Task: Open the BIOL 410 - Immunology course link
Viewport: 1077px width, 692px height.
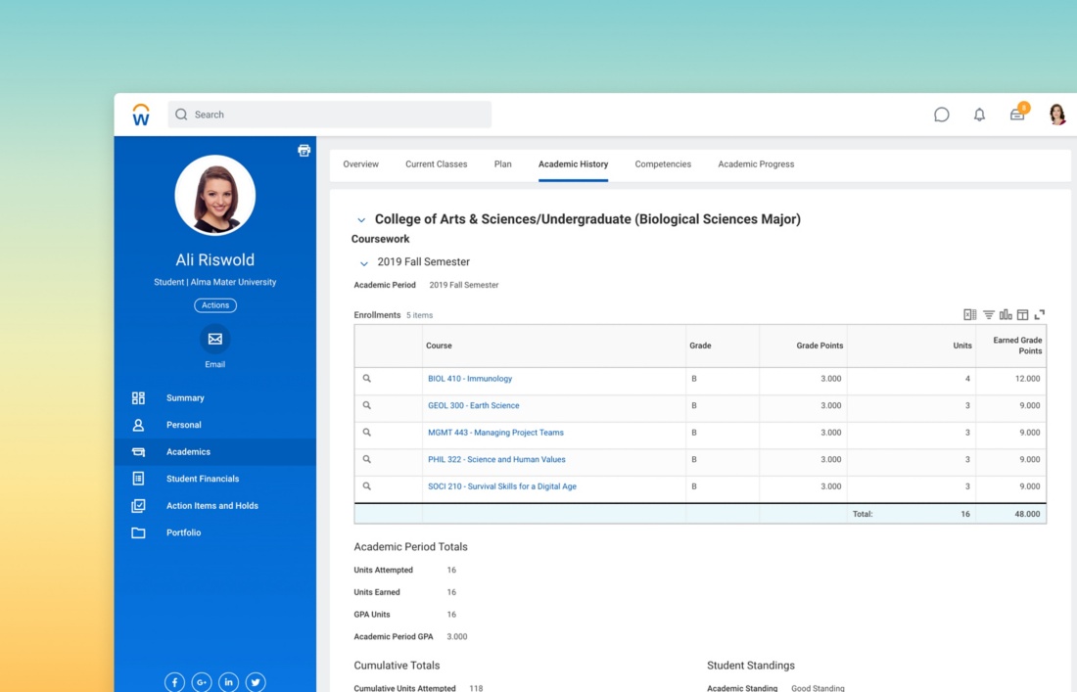Action: (470, 379)
